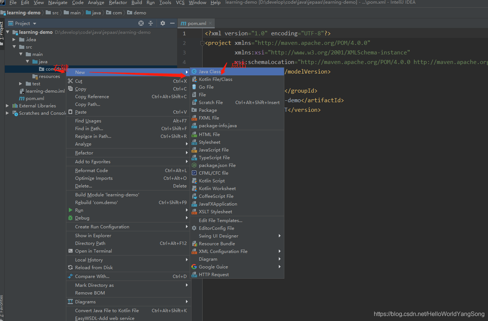Click the demo breadcrumb item
The width and height of the screenshot is (488, 321).
click(140, 13)
